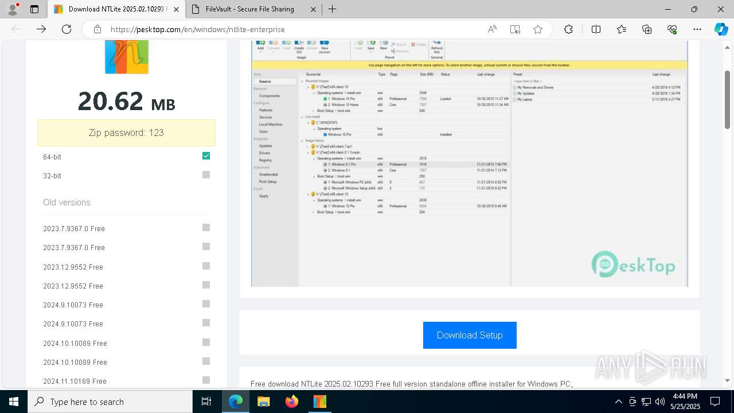Open the 4:44 PM clock calendar
734x413 pixels.
685,402
